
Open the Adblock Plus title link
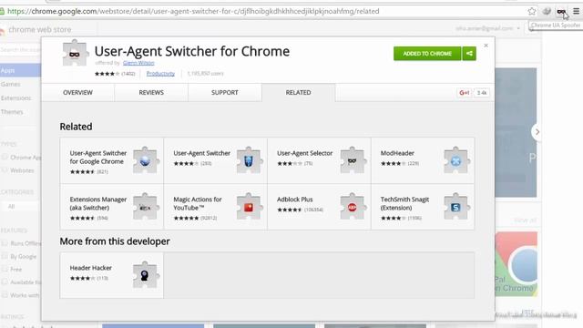click(295, 200)
